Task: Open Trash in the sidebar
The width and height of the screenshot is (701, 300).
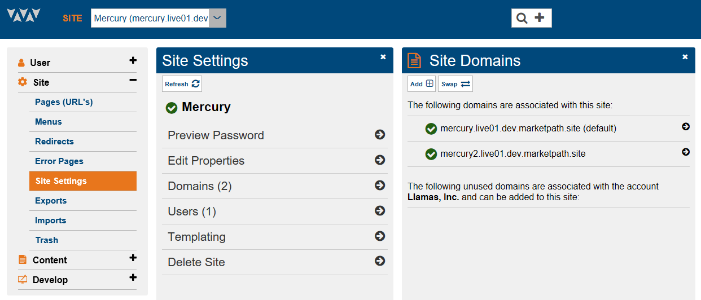Action: 47,240
